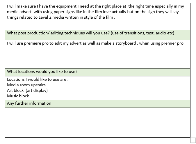Click the 'Art block (art display)' line

point(27,90)
